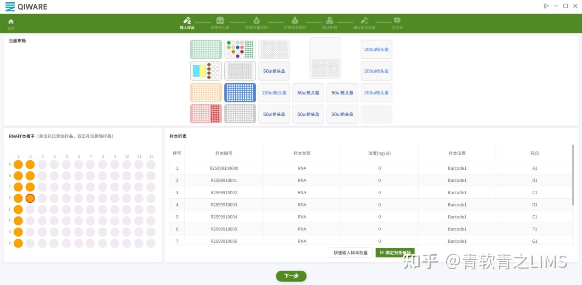
Task: Add a sample at empty well E2
Action: point(30,209)
